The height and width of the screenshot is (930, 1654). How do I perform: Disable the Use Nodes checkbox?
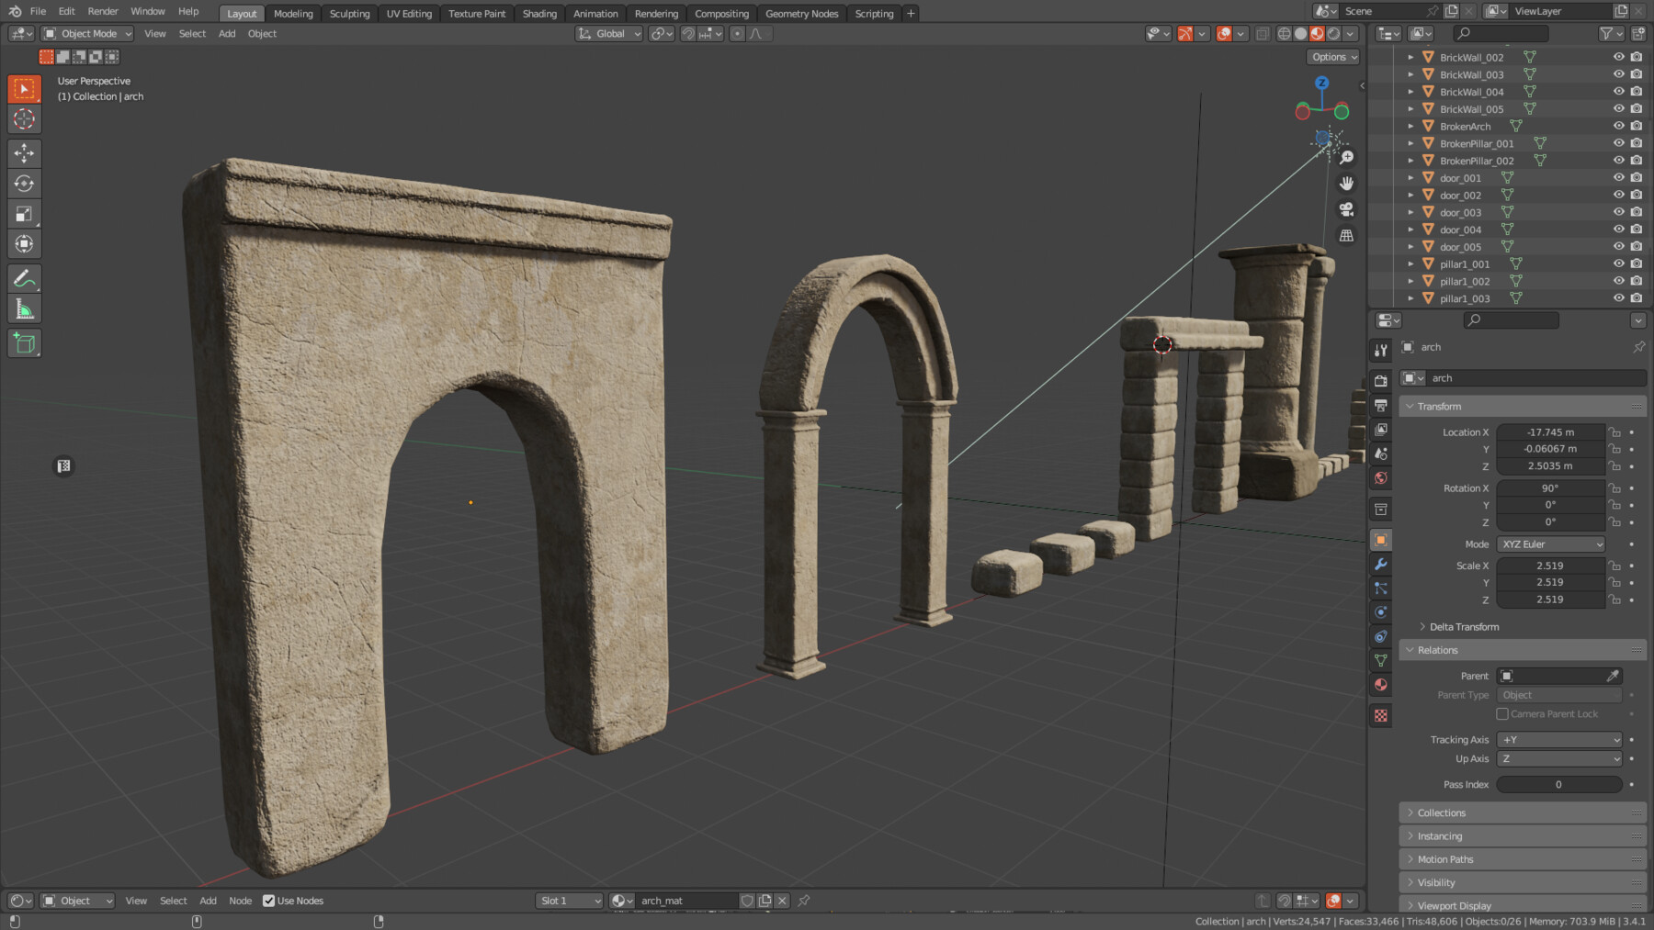269,901
